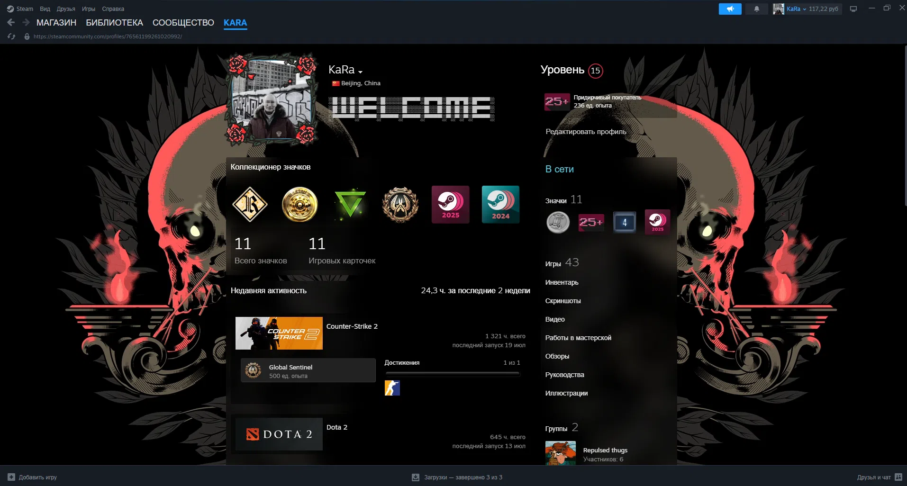Screen dimensions: 907x486
Task: Open Работы в мастерской link
Action: click(x=578, y=338)
